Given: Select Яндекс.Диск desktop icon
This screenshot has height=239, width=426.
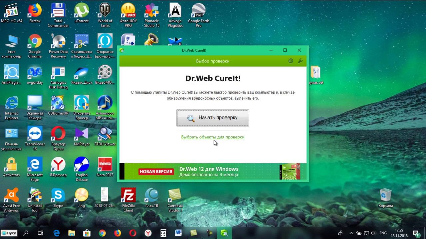Looking at the screenshot, I should pyautogui.click(x=82, y=75).
